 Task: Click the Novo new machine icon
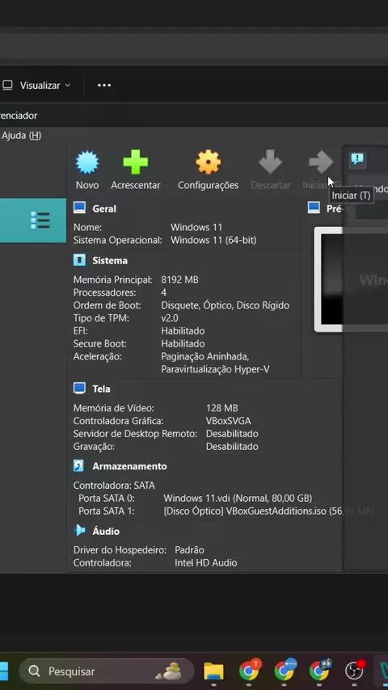click(x=87, y=162)
